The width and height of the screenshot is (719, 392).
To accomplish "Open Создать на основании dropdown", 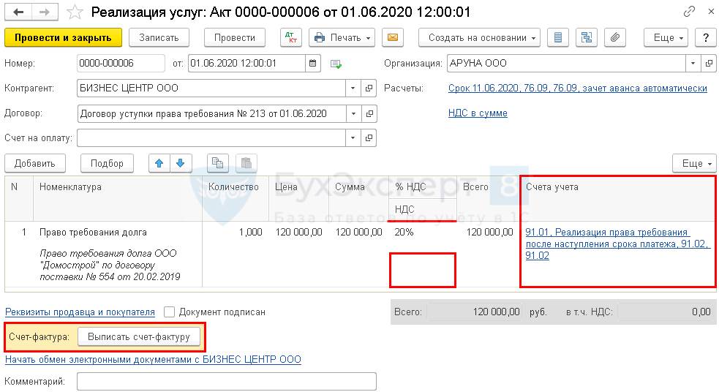I will click(x=479, y=37).
